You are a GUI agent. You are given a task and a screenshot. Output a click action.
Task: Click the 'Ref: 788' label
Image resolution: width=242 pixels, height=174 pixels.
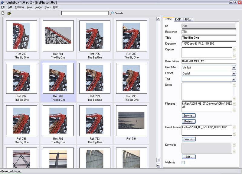(x=58, y=96)
